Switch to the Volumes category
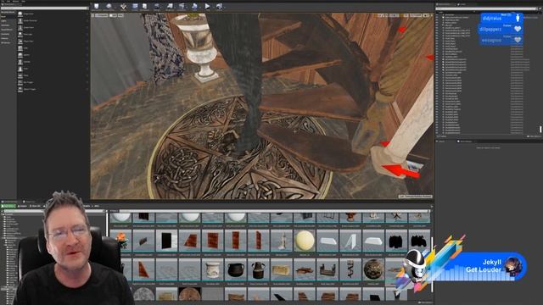 [4, 38]
